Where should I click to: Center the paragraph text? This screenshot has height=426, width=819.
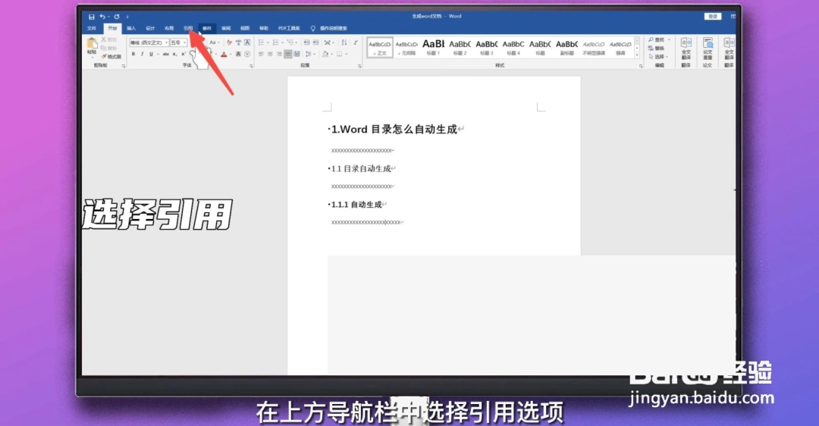(x=270, y=54)
